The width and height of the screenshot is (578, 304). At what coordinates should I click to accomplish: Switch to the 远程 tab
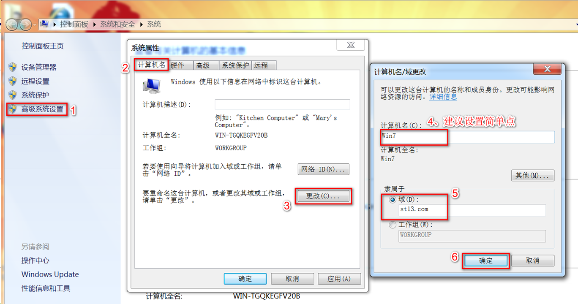click(x=261, y=65)
